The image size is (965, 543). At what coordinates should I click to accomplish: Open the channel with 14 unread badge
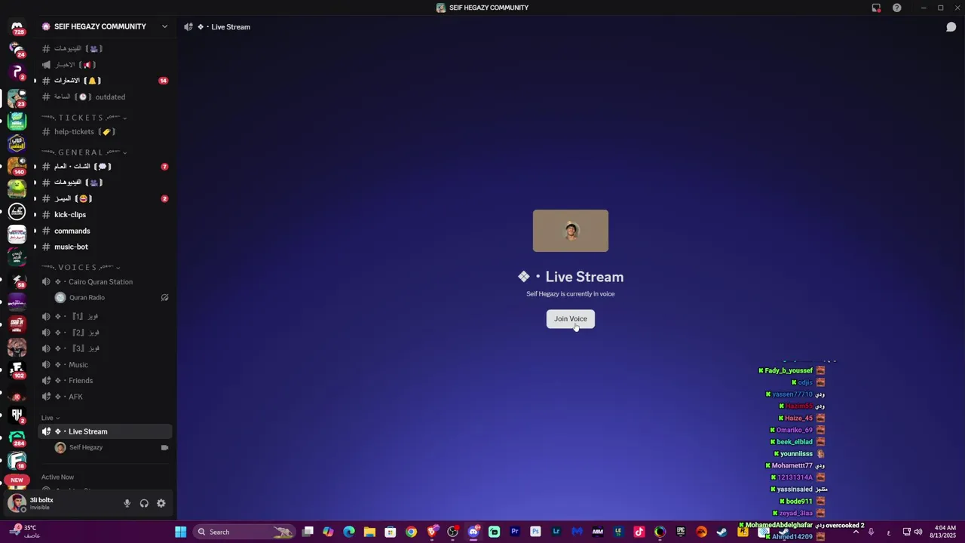[106, 81]
